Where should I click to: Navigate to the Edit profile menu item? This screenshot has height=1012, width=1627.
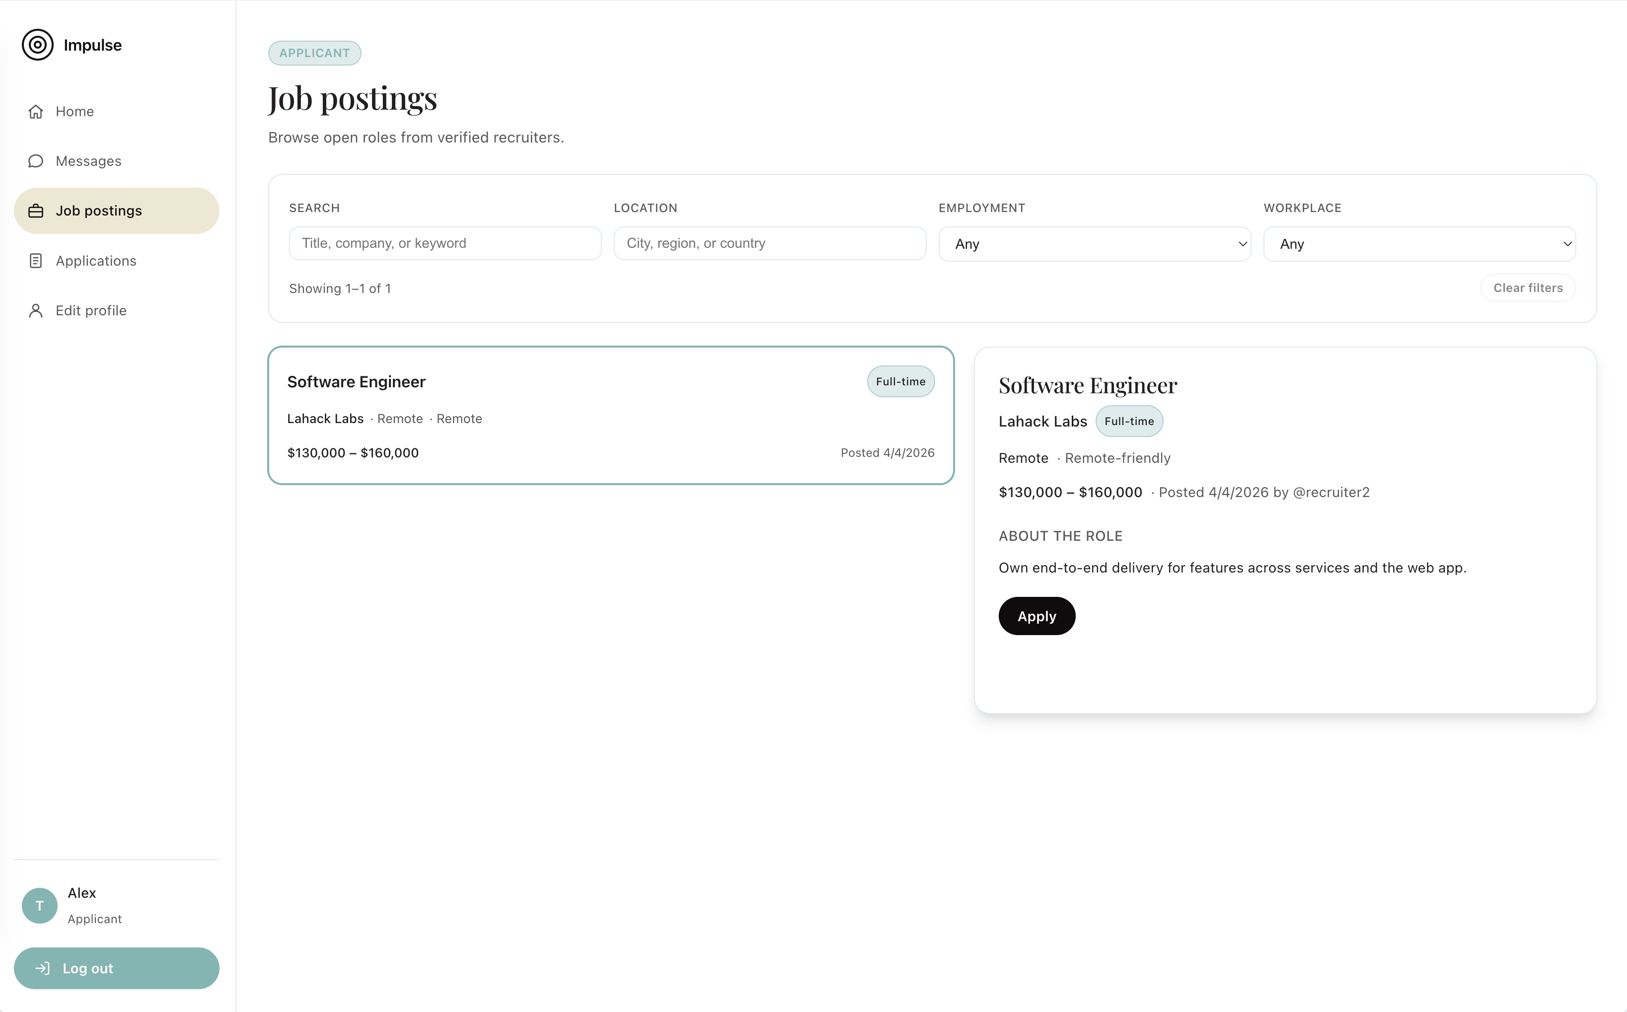click(x=91, y=310)
